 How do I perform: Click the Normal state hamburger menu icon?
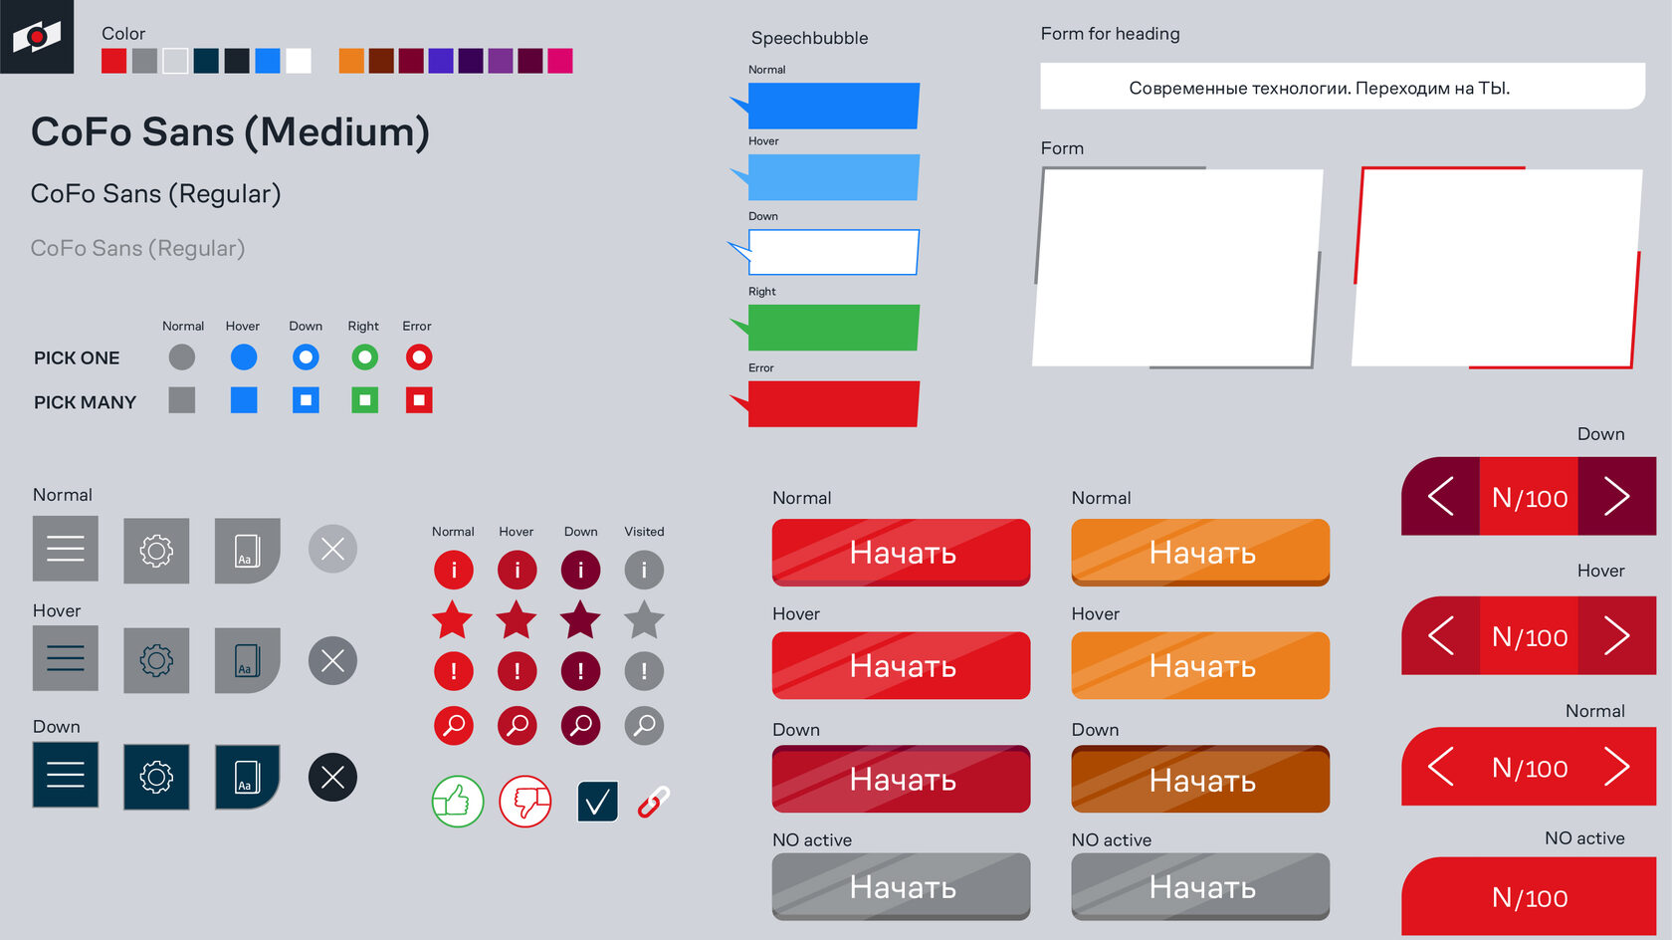tap(66, 549)
